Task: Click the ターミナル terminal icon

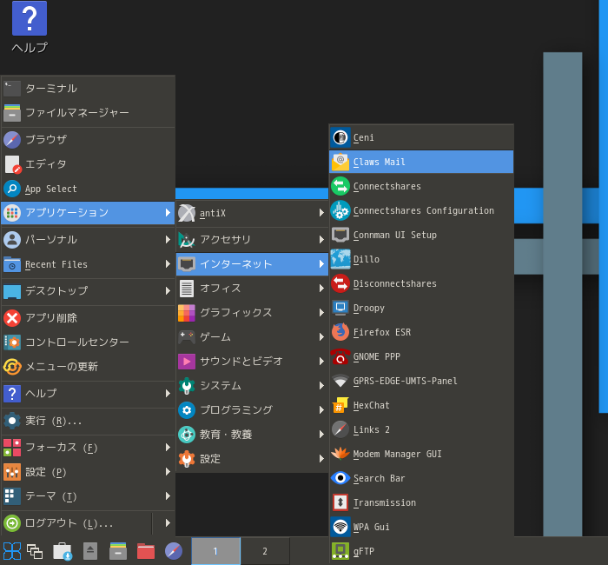Action: (x=12, y=88)
